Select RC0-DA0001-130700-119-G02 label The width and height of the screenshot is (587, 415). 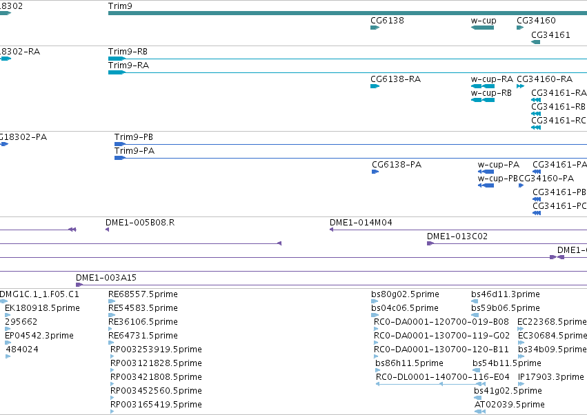[441, 336]
